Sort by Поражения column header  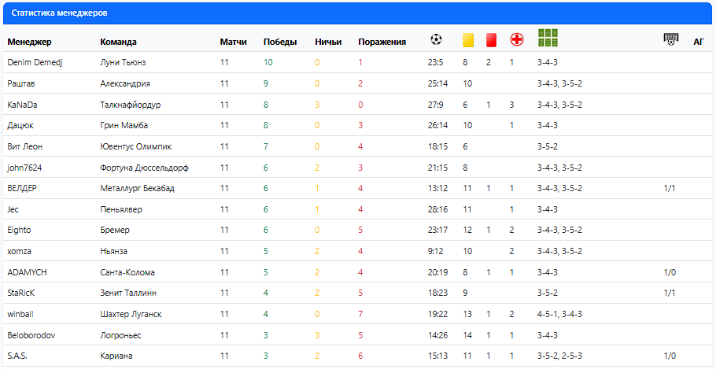[x=382, y=42]
